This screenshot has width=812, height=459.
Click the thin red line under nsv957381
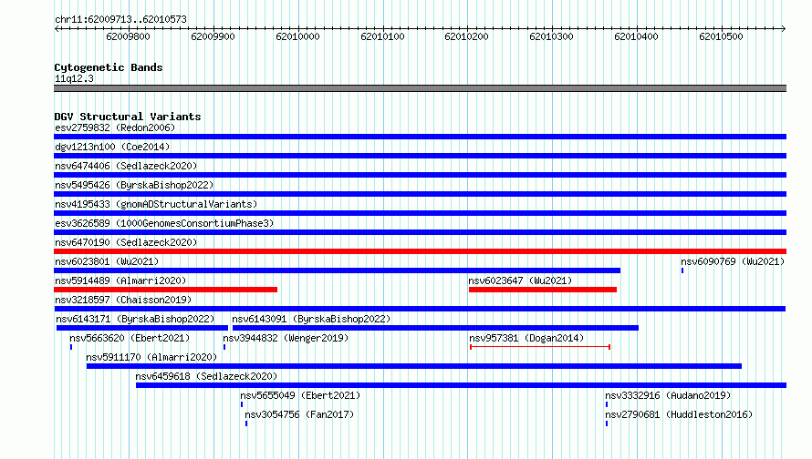click(540, 347)
